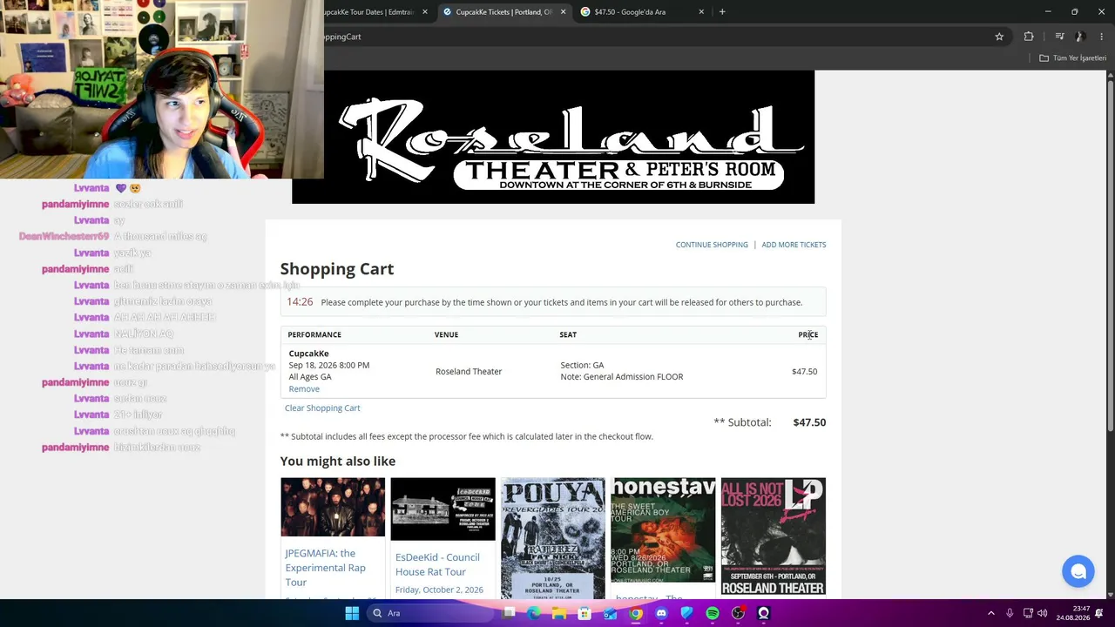Click the EsDeeKid event thumbnail
Screen dimensions: 1115x627
(x=443, y=509)
